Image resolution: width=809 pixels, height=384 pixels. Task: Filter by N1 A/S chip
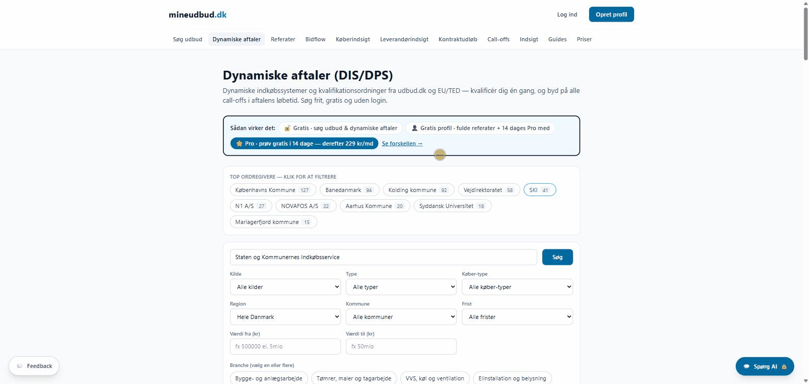coord(251,206)
